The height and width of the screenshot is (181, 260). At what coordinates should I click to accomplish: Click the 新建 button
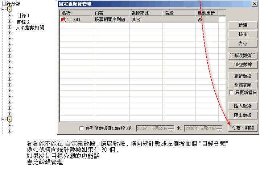click(243, 25)
